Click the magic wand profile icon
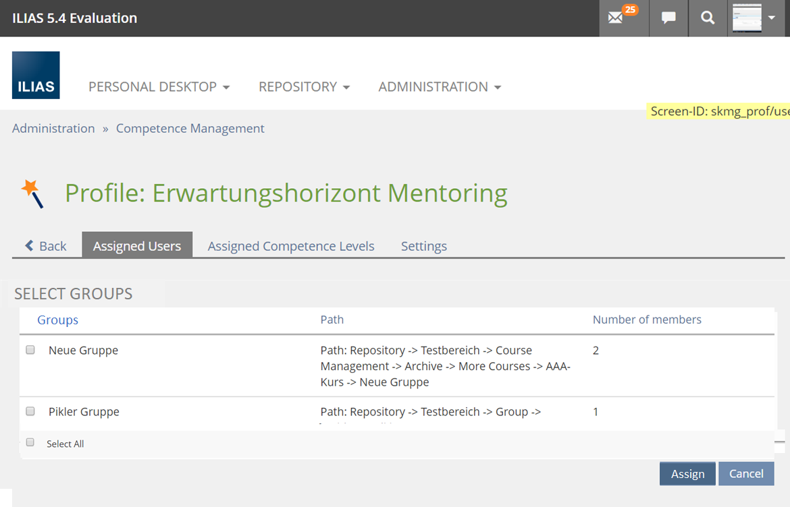This screenshot has height=507, width=790. click(x=32, y=193)
